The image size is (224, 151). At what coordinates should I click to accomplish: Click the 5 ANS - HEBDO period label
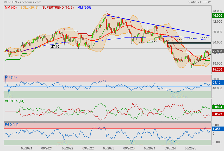[x=200, y=2]
